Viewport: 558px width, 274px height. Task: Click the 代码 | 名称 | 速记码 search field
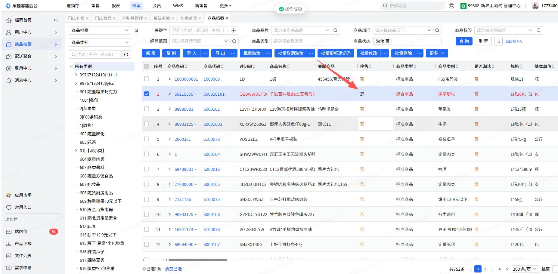[x=95, y=54]
